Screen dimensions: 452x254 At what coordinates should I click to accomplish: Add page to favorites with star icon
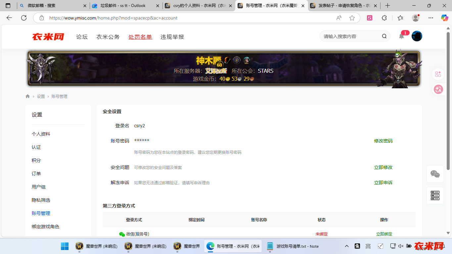pyautogui.click(x=352, y=18)
